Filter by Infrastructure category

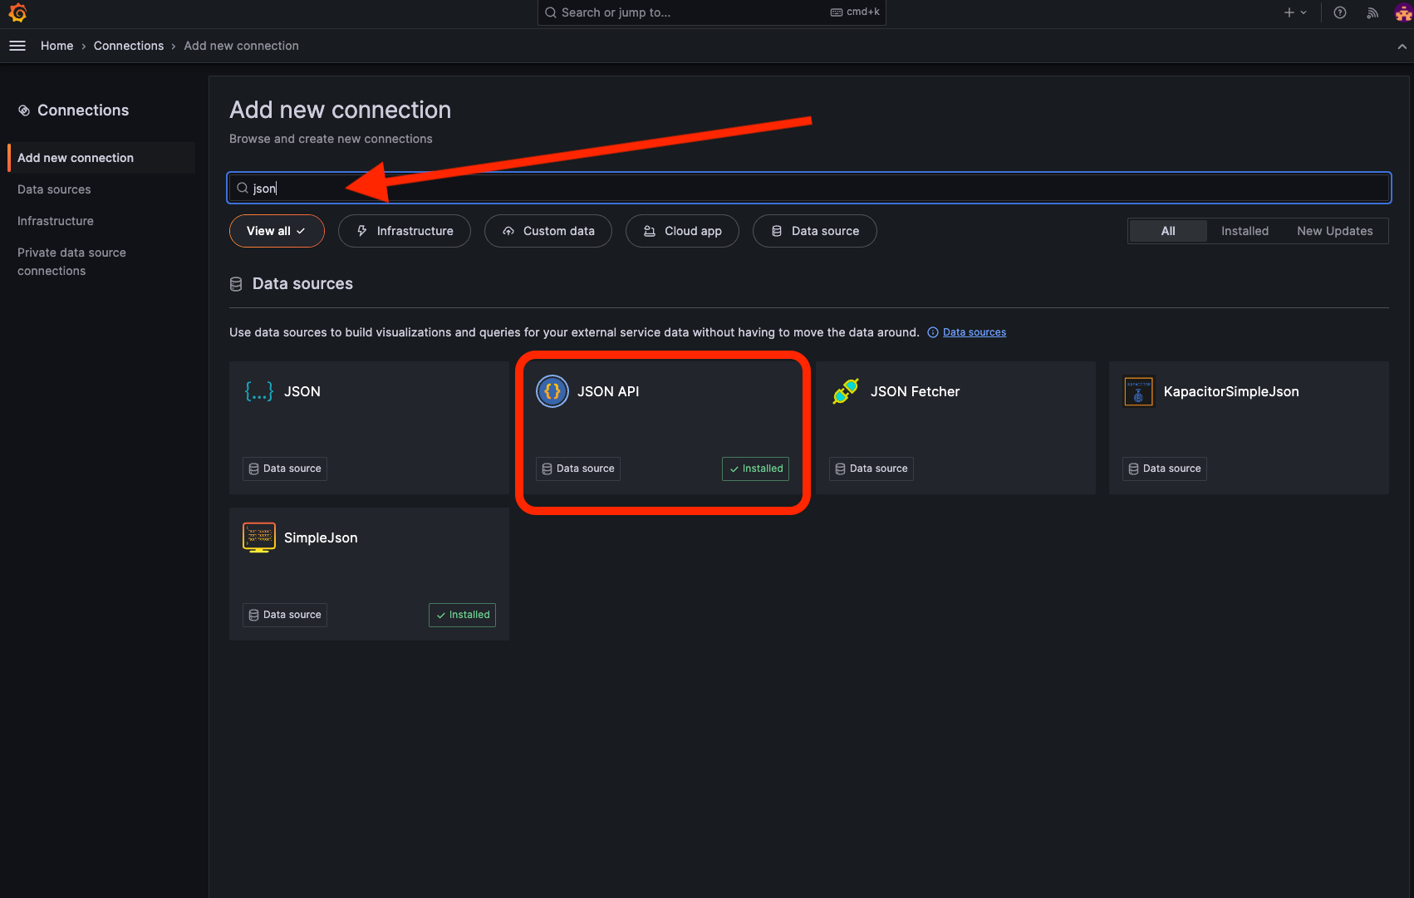[405, 231]
